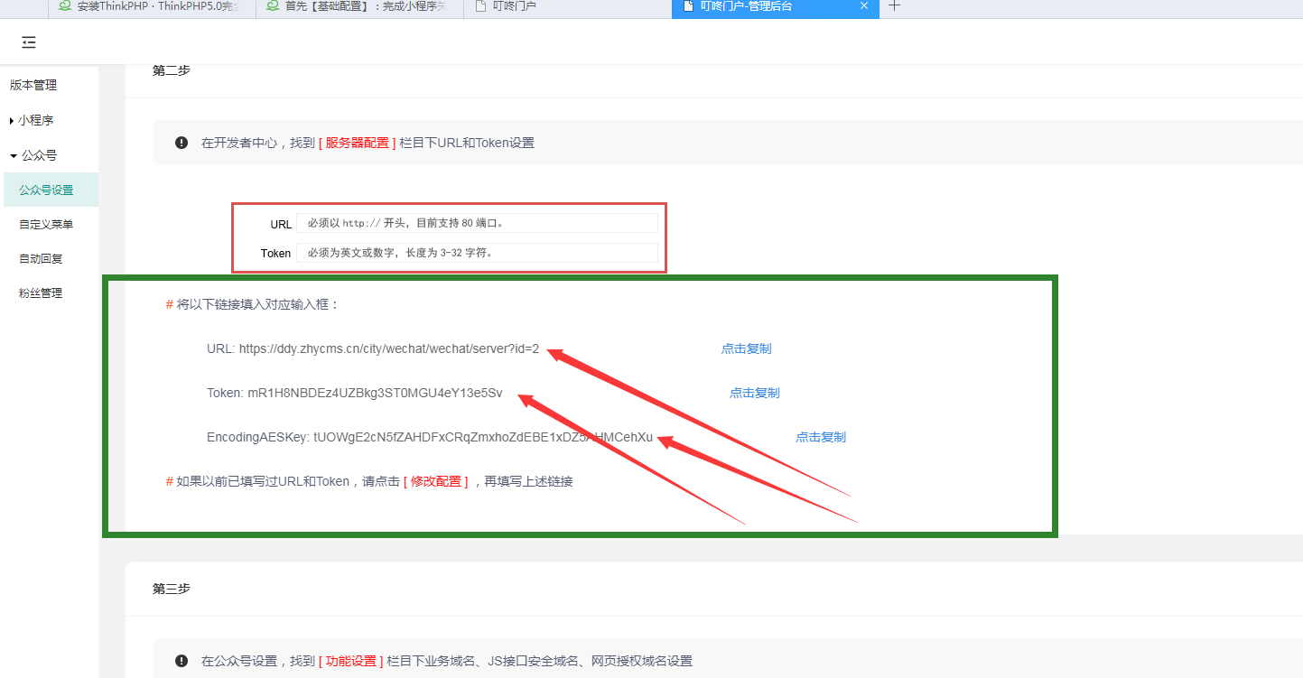
Task: Close the 叮咚门户-管理后台 tab
Action: point(863,6)
